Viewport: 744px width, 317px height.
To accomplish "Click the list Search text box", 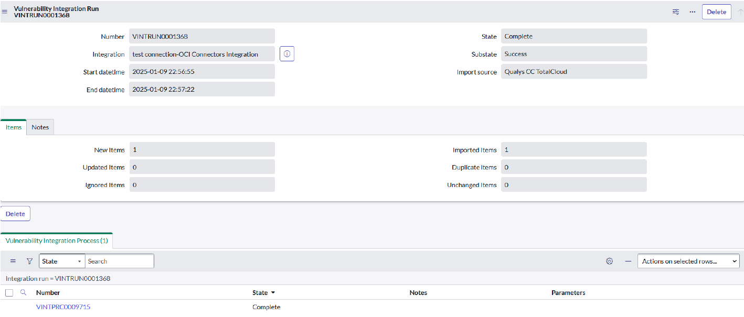I will click(119, 261).
